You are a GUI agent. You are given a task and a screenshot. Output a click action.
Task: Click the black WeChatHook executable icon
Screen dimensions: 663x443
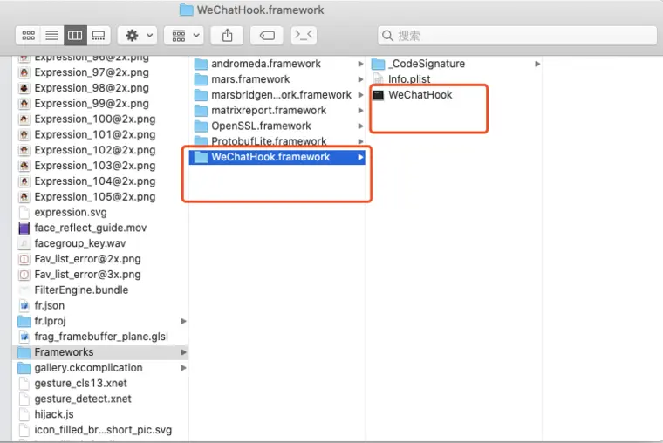(378, 95)
